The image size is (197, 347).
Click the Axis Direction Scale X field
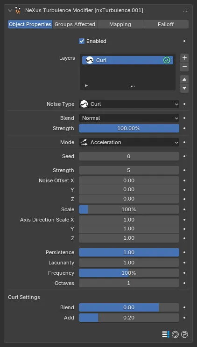coord(129,220)
